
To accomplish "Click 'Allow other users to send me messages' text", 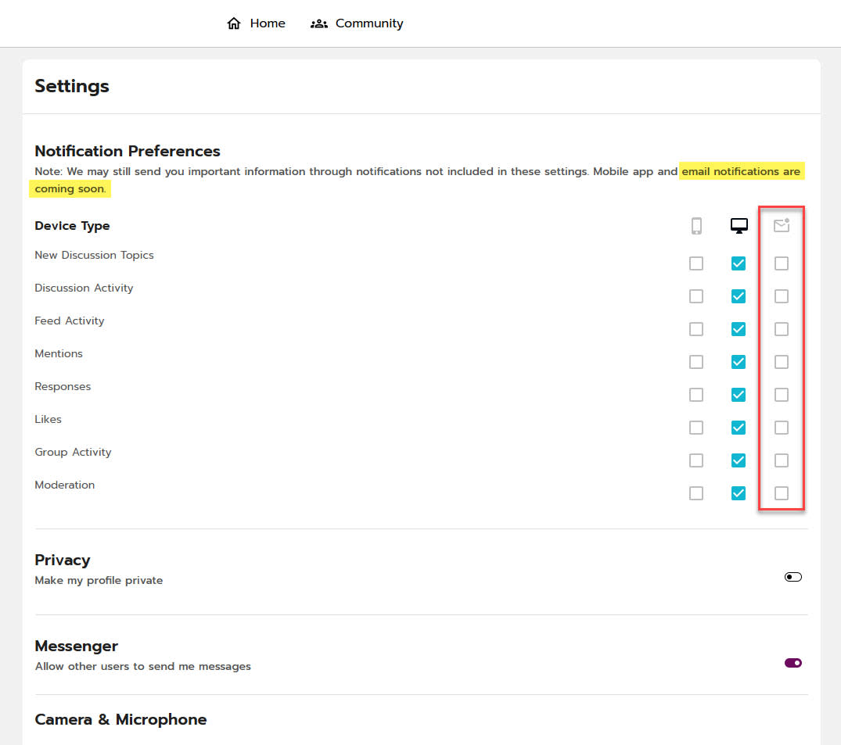I will click(x=143, y=666).
